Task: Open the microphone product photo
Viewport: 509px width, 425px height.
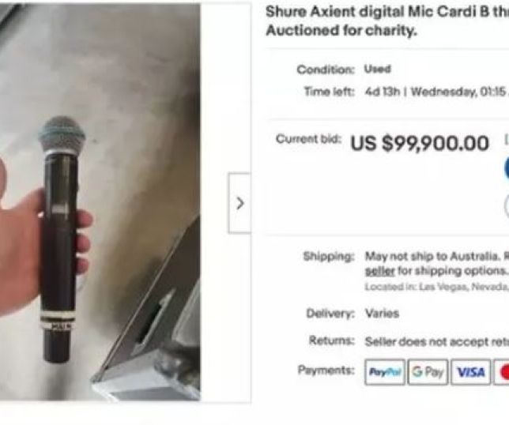Action: (100, 202)
